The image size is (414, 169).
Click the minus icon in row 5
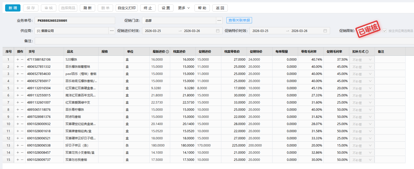click(22, 88)
